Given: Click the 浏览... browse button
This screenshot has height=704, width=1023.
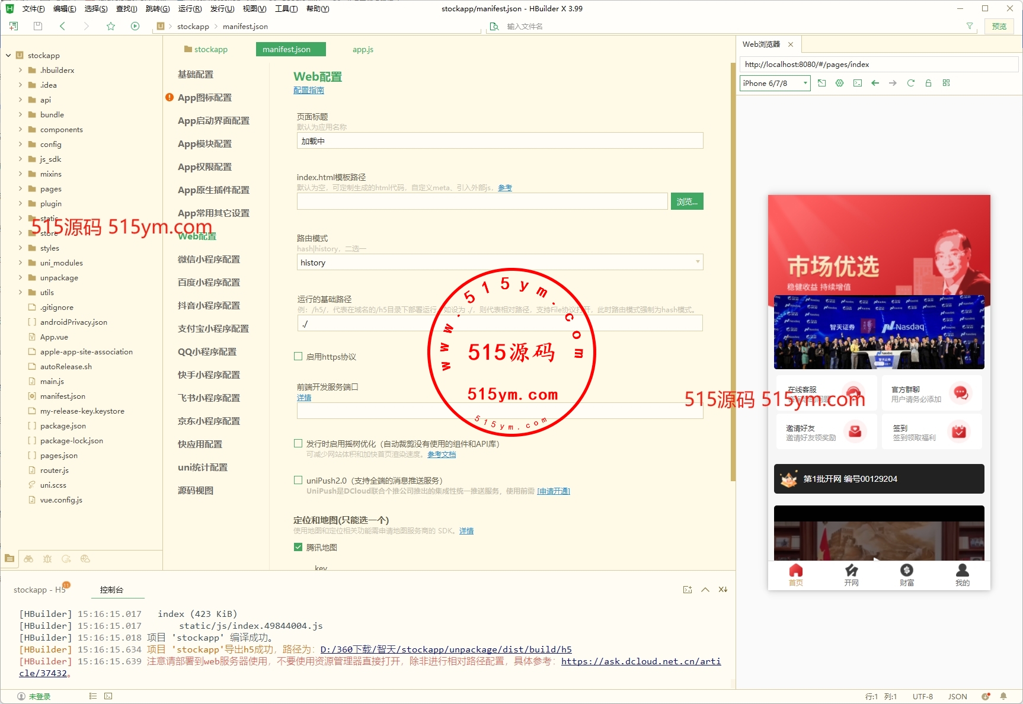Looking at the screenshot, I should 686,201.
